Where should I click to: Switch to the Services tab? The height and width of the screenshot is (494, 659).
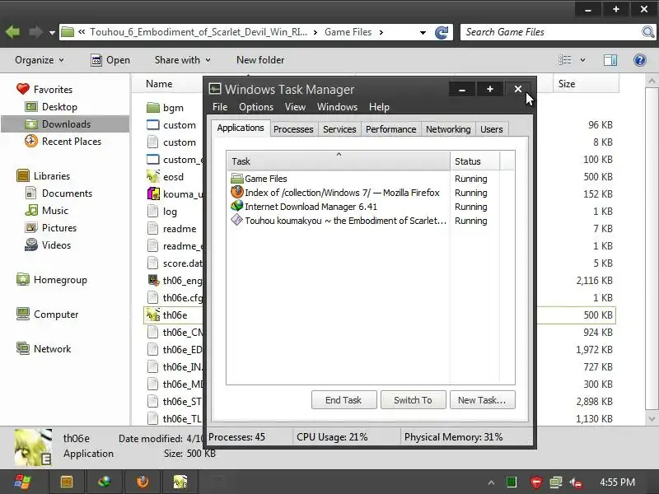point(339,129)
